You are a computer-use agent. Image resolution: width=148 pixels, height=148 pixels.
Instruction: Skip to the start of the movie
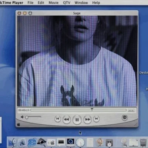(x=58, y=119)
